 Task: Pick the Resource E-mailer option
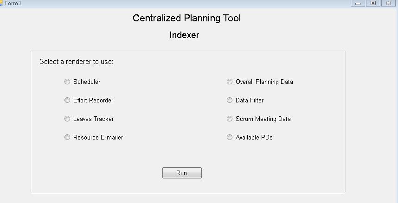pos(67,138)
